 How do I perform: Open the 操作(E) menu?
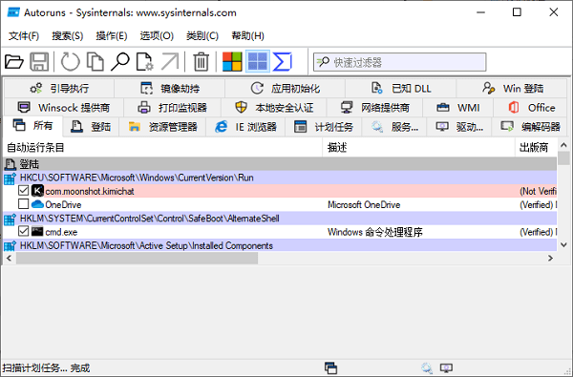tap(112, 36)
